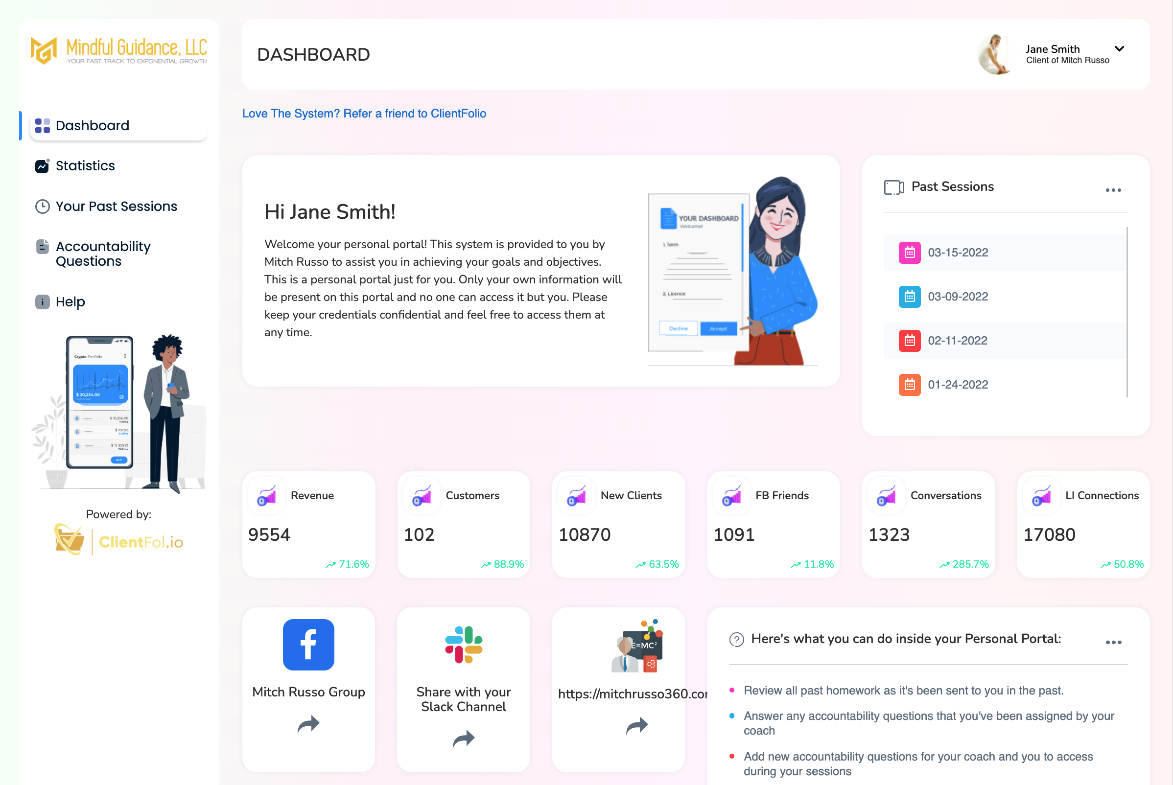Click the question mark icon beside Personal Portal heading
Viewport: 1173px width, 785px height.
coord(736,639)
